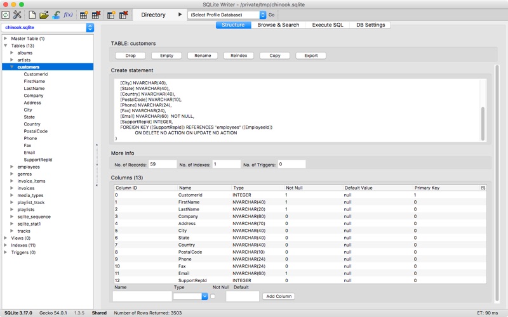This screenshot has width=508, height=317.
Task: Expand the tracks table node
Action: [11, 231]
